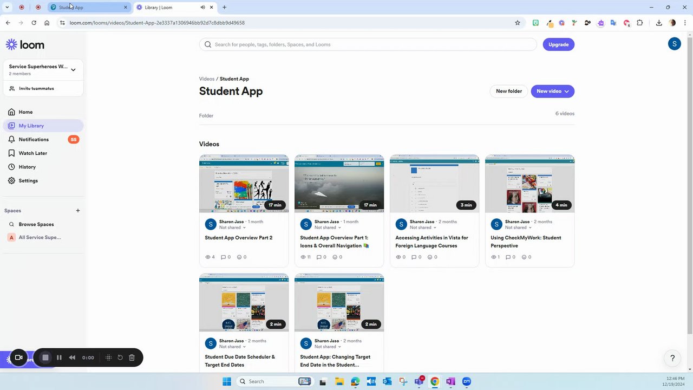Screen dimensions: 693x390
Task: Click the title Student Due Date Scheduler & Target End Dates
Action: [240, 361]
